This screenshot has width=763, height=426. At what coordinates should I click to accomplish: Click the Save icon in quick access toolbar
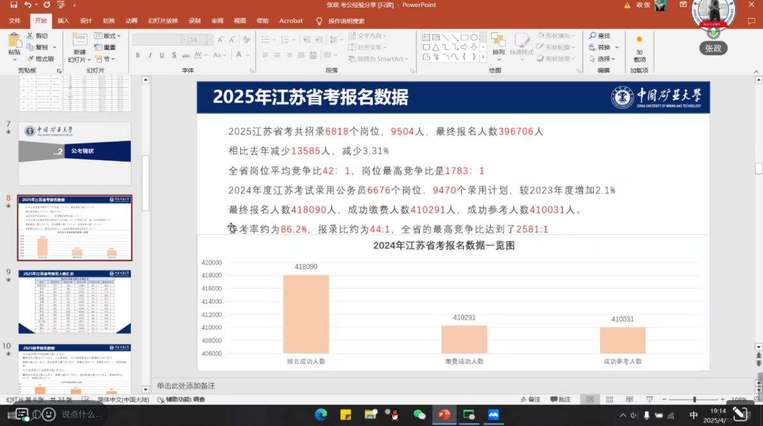[x=13, y=5]
